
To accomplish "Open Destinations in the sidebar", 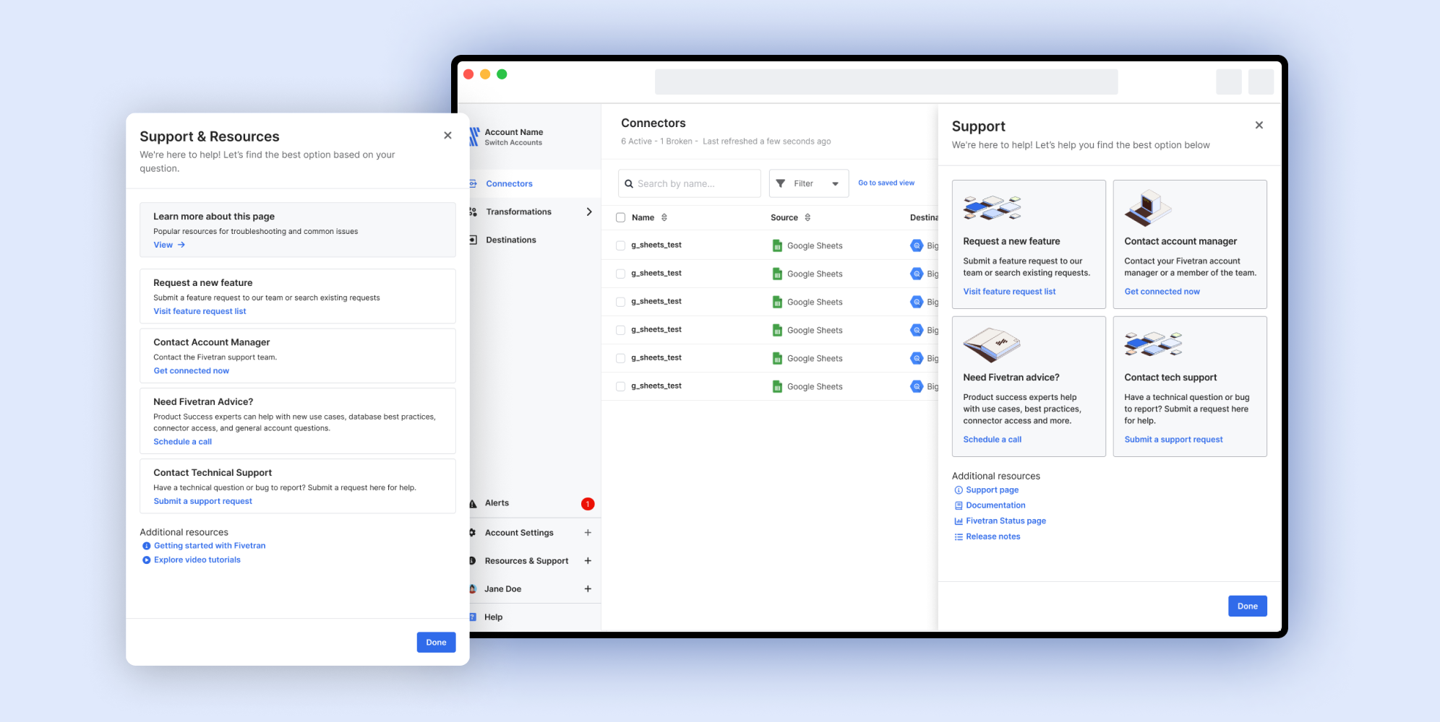I will tap(510, 240).
